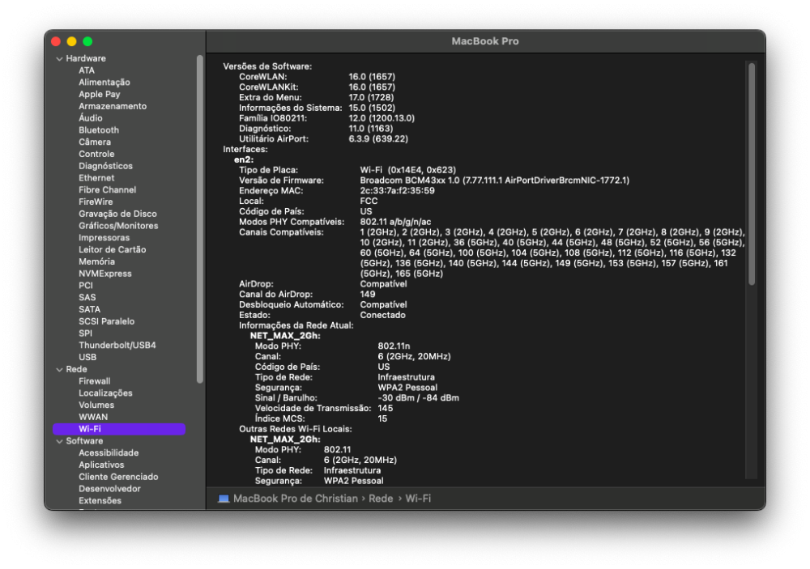Select the highlighted Wi-Fi entry
Image resolution: width=810 pixels, height=569 pixels.
click(119, 429)
